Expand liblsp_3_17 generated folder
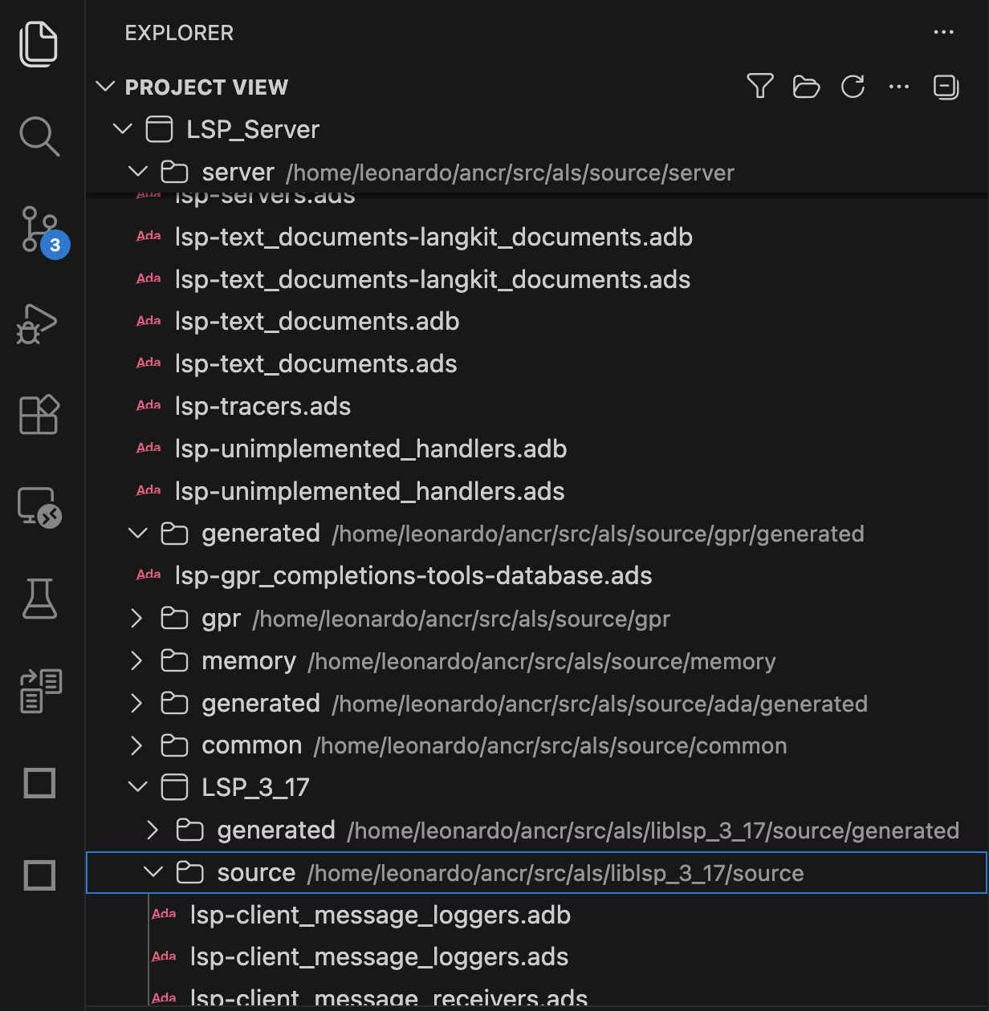Screen dimensions: 989x1011 point(153,830)
